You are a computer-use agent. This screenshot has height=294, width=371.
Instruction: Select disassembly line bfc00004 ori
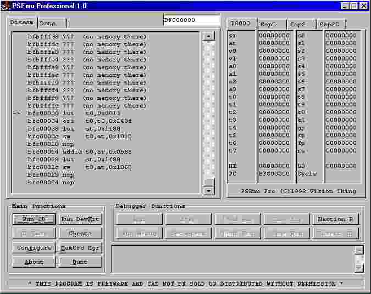point(79,121)
